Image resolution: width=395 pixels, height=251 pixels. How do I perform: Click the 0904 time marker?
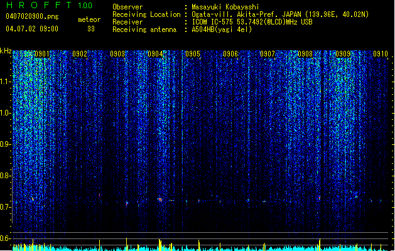[x=155, y=54]
